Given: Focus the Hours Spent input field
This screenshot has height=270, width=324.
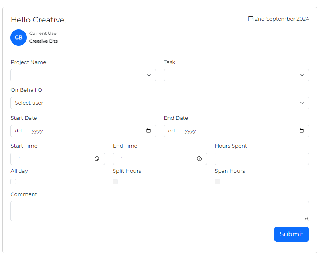Looking at the screenshot, I should coord(262,159).
